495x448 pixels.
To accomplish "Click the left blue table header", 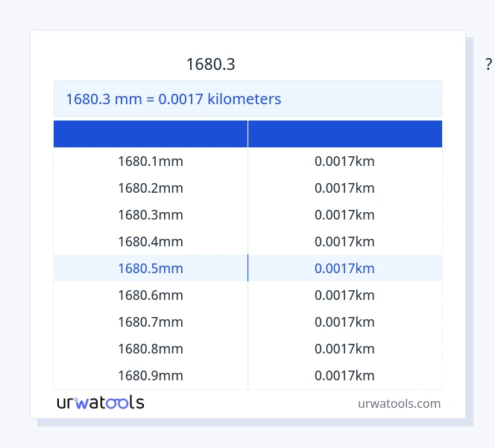I will click(x=151, y=134).
